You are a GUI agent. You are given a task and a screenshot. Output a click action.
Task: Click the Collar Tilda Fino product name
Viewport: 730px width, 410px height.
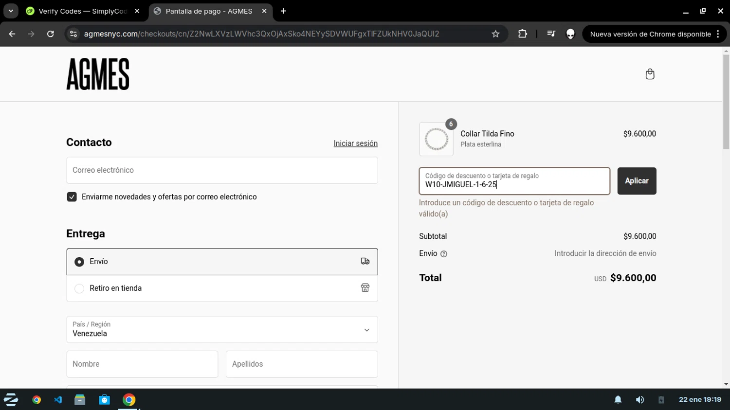[487, 134]
